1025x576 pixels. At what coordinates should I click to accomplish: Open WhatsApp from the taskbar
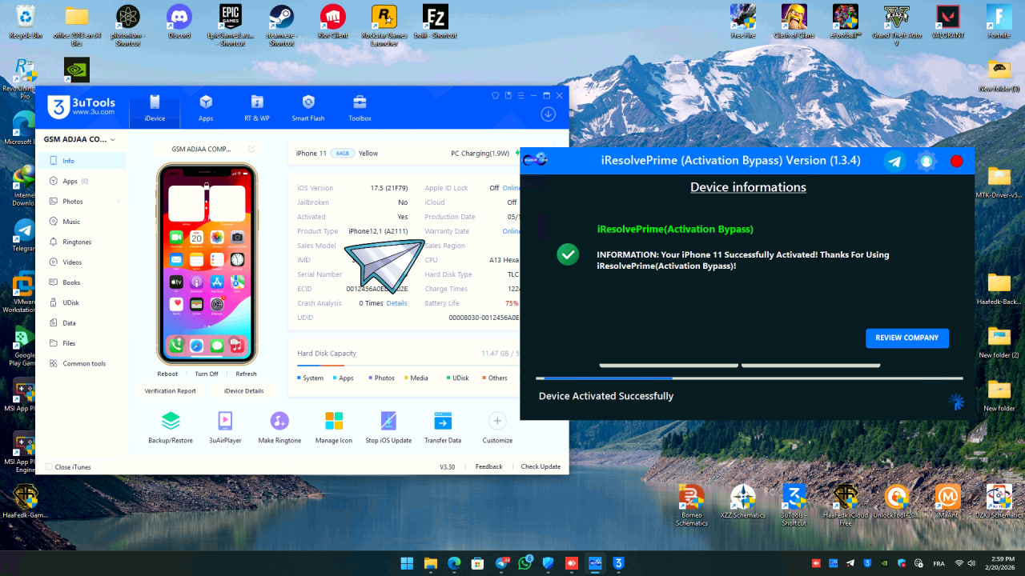pyautogui.click(x=525, y=563)
